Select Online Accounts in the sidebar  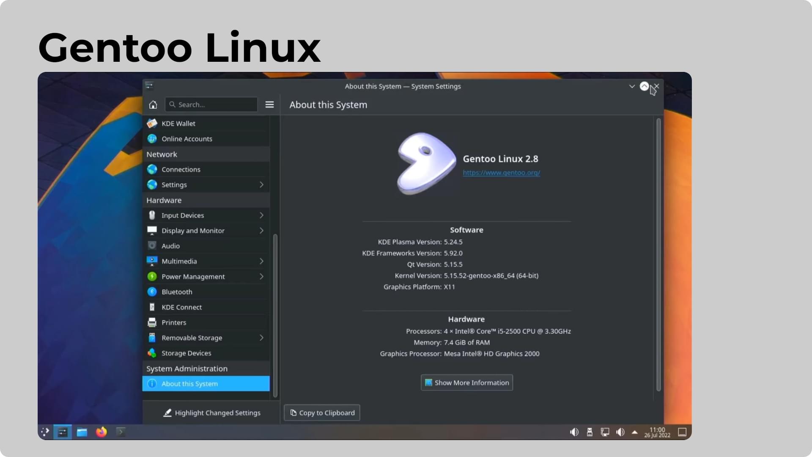point(206,139)
